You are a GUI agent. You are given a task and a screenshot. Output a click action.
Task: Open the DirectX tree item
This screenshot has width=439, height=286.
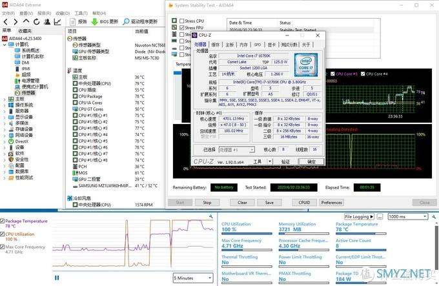coord(19,141)
